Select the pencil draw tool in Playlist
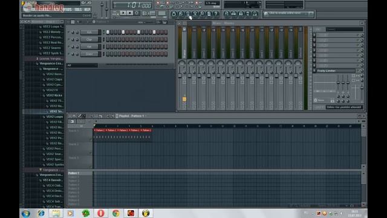387x218 pixels. click(x=79, y=116)
